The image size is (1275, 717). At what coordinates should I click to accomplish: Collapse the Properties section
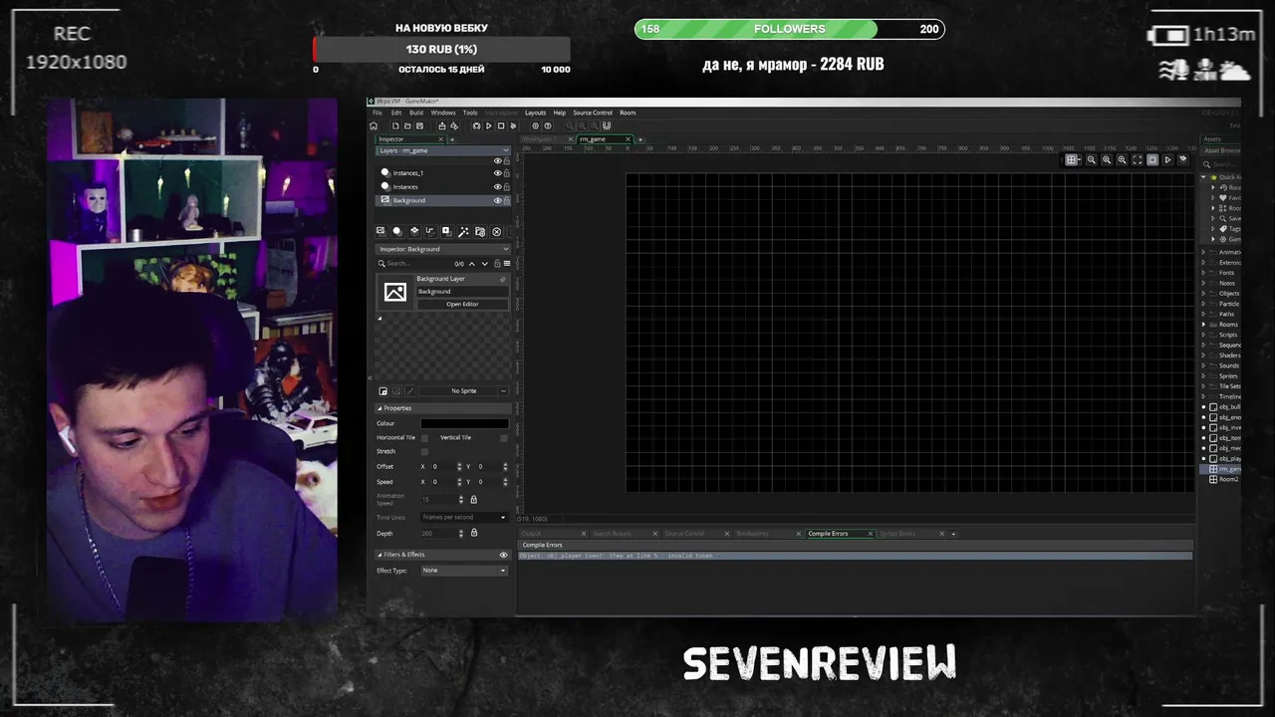380,408
